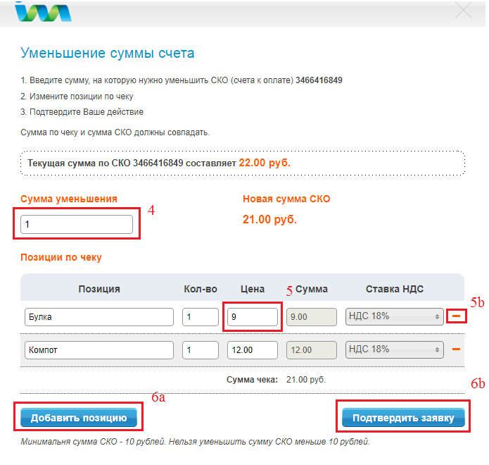Click the Ставка НДС column header
The image size is (489, 465).
coord(395,289)
